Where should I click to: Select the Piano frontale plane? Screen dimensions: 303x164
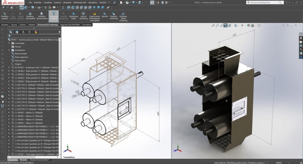coord(21,54)
